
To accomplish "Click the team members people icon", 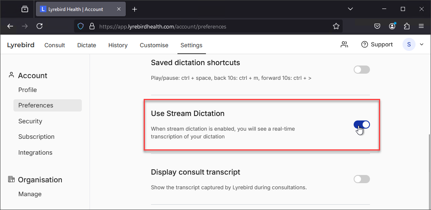I will [x=344, y=44].
